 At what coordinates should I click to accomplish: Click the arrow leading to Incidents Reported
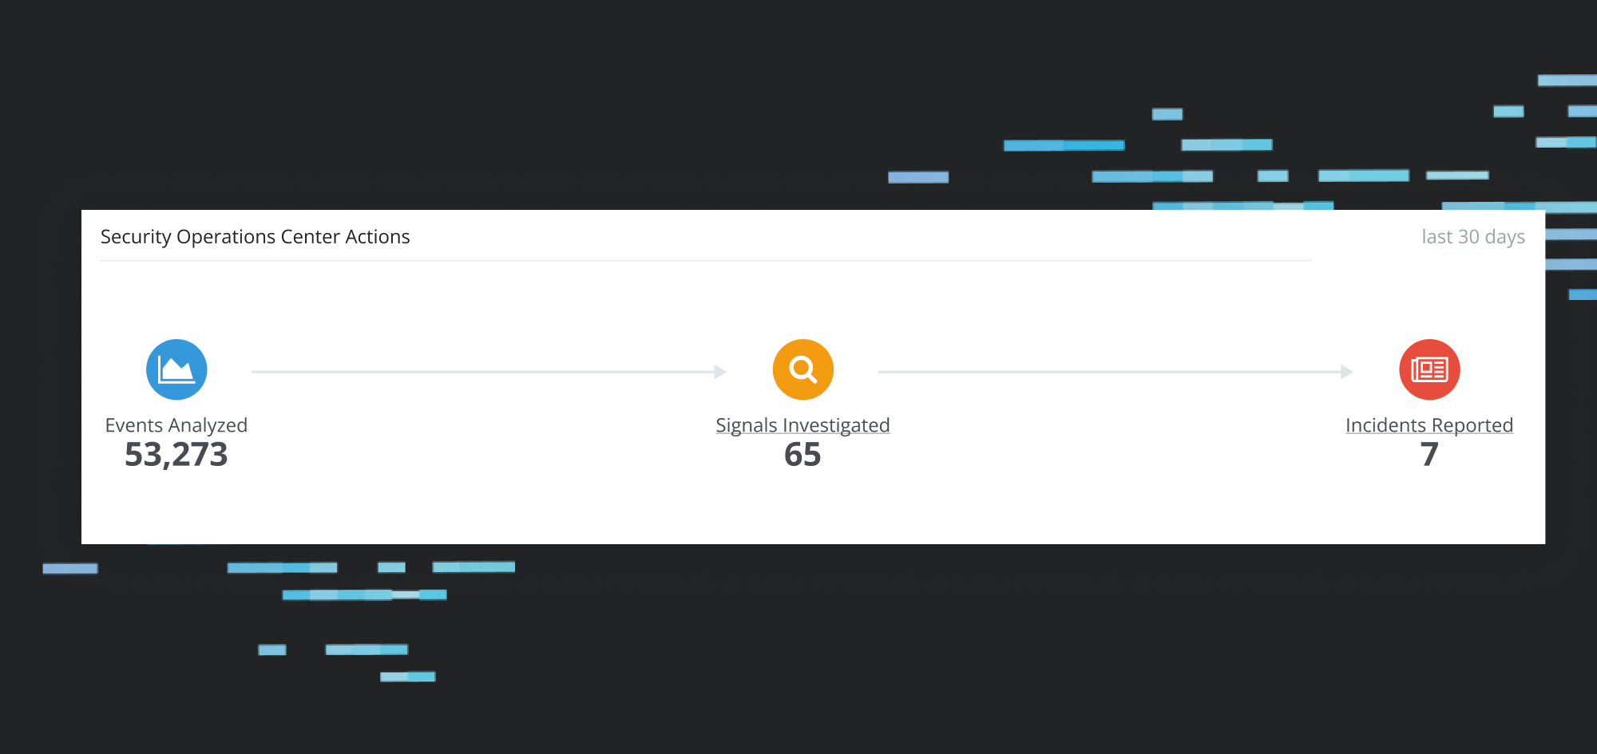pyautogui.click(x=1114, y=371)
